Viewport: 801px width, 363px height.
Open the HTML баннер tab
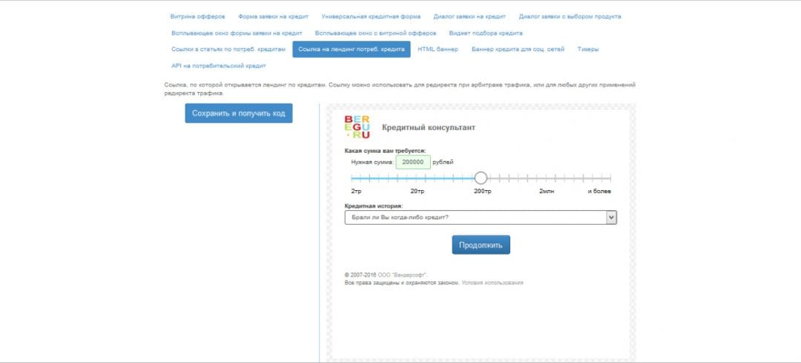pyautogui.click(x=438, y=49)
